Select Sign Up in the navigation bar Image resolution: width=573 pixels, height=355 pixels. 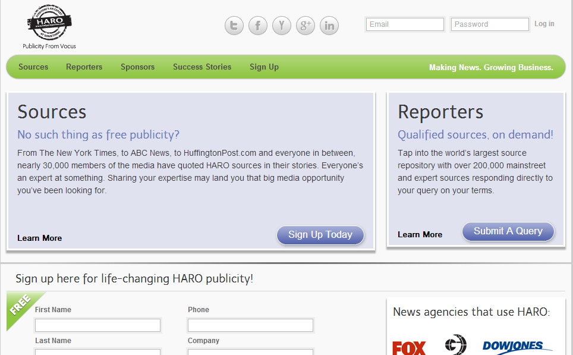[264, 67]
